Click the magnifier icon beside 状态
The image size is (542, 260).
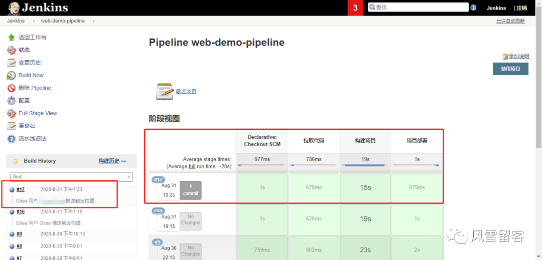[12, 50]
